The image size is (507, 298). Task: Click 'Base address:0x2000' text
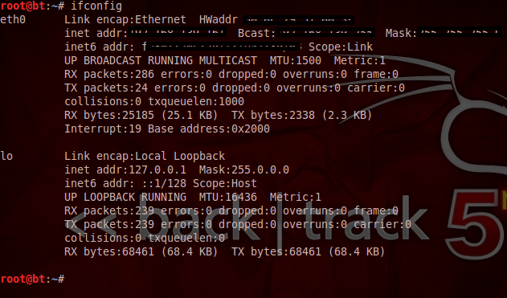coord(209,129)
